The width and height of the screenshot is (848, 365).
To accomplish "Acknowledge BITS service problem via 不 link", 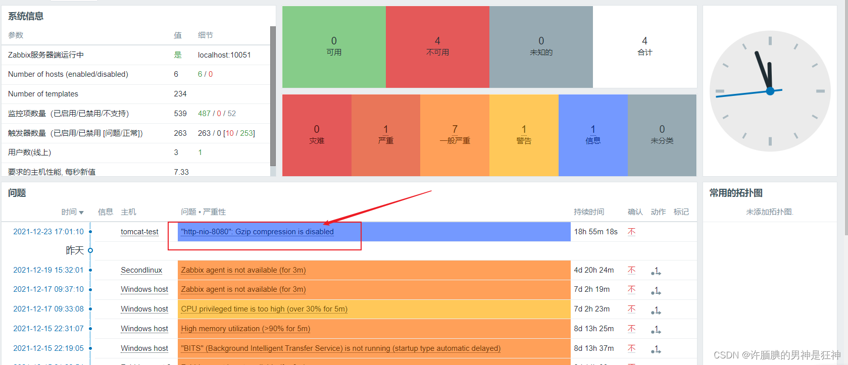I will click(632, 348).
